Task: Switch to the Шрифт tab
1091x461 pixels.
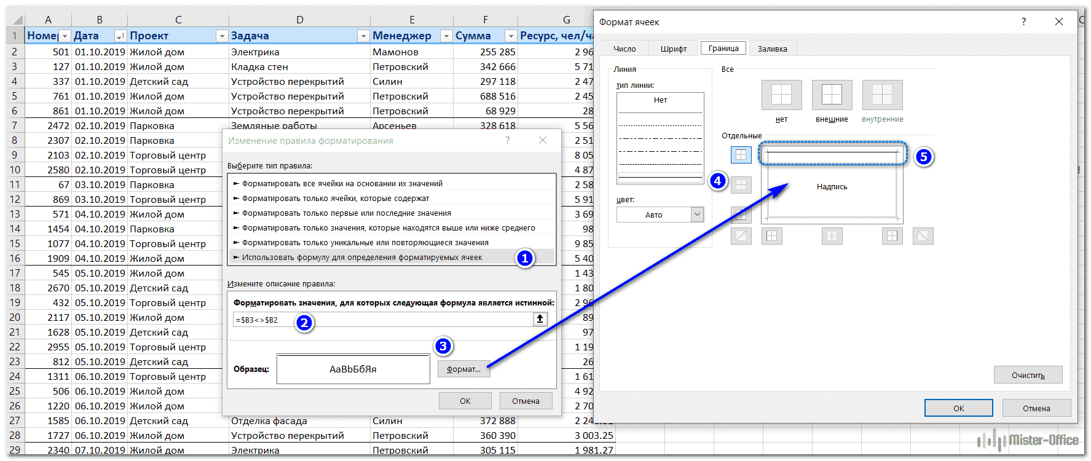Action: [673, 49]
